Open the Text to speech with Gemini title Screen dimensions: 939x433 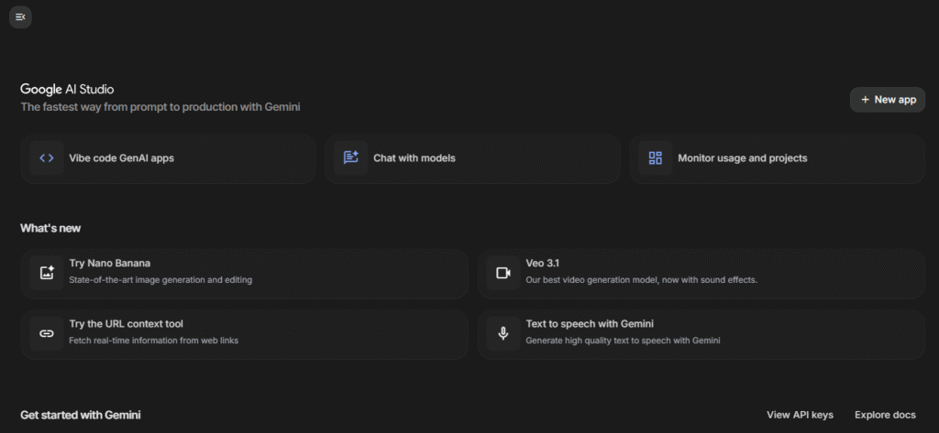pyautogui.click(x=590, y=324)
